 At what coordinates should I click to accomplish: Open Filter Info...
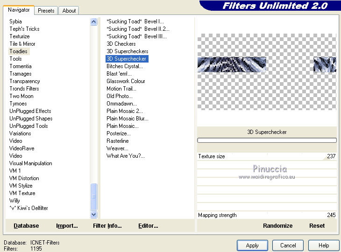107,226
